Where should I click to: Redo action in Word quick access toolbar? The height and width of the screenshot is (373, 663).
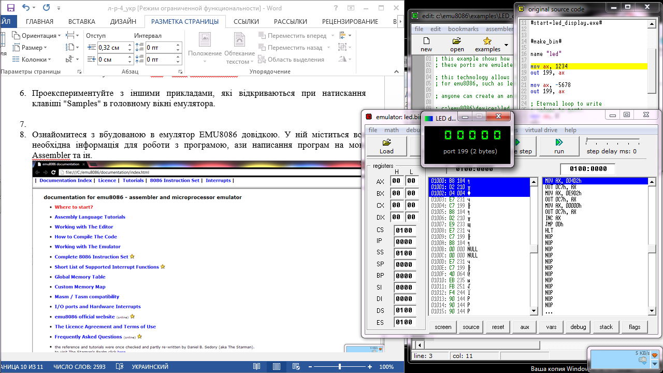tap(46, 8)
